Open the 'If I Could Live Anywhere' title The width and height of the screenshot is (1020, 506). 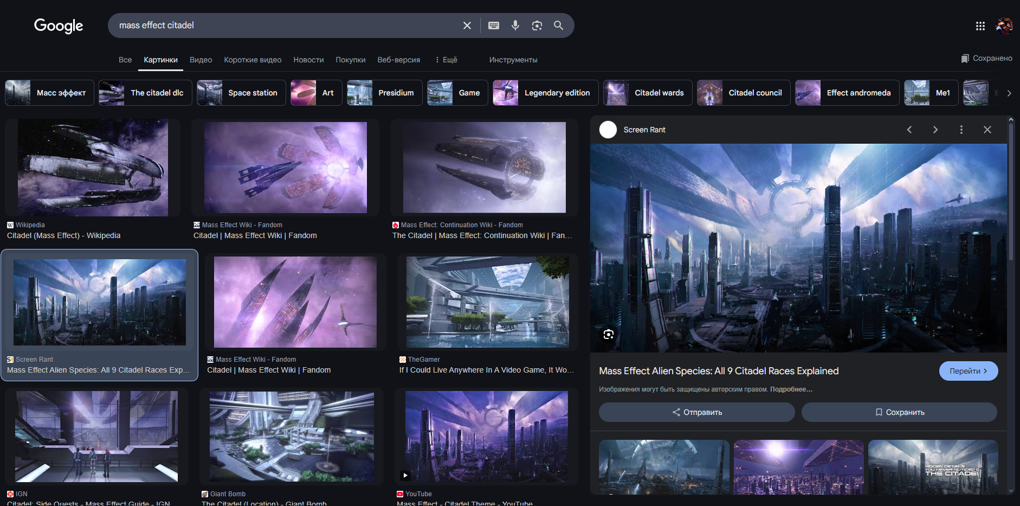pos(487,370)
